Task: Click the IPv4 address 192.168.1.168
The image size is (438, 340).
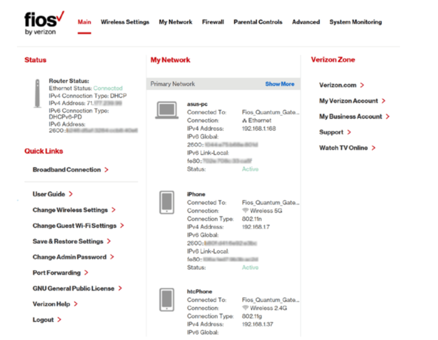Action: click(x=259, y=129)
